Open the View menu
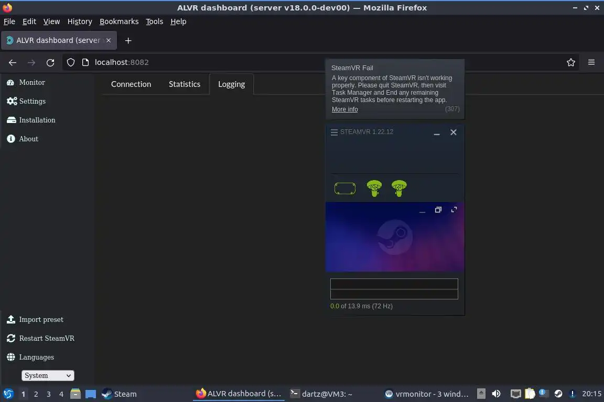Image resolution: width=604 pixels, height=402 pixels. (51, 21)
